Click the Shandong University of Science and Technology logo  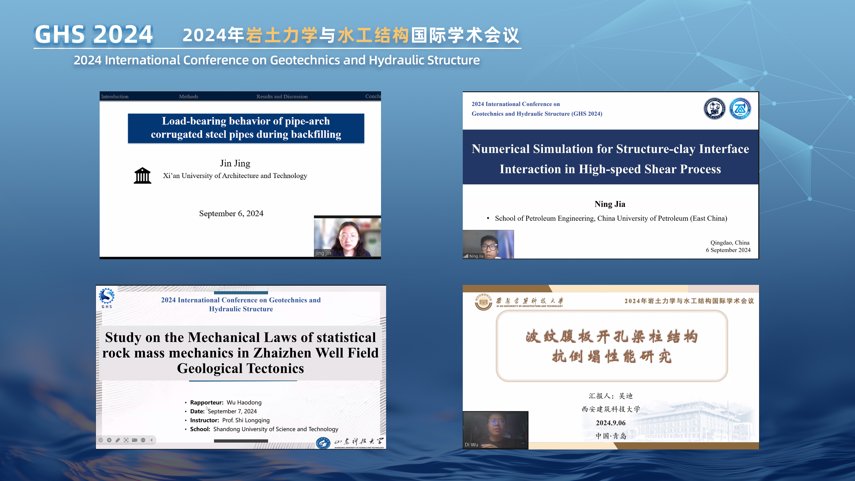(x=350, y=443)
